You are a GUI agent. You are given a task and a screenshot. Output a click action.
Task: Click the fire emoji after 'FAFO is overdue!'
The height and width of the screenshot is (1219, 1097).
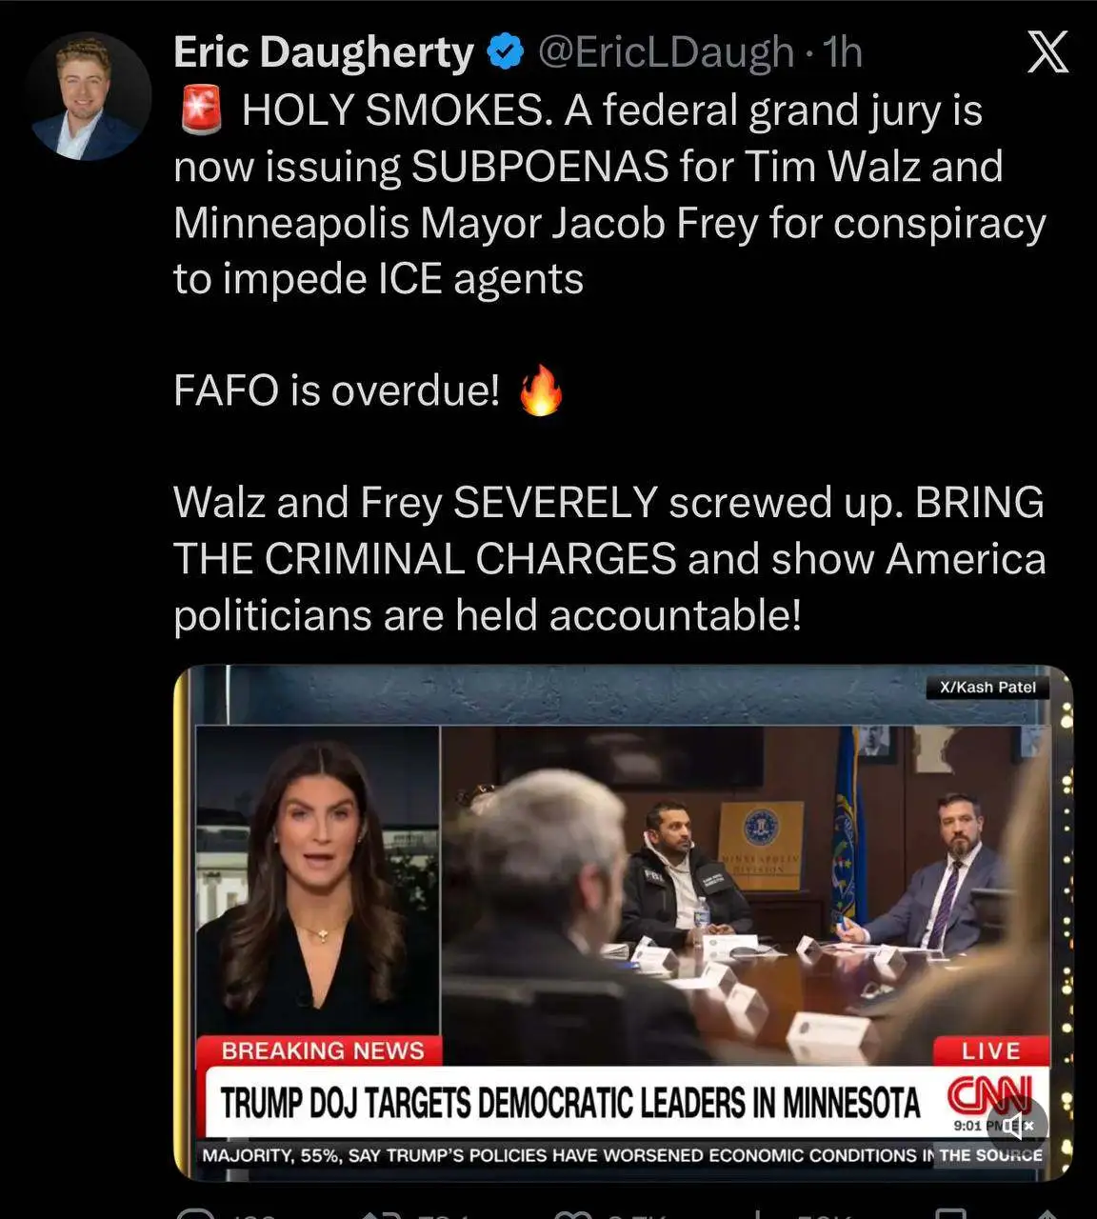(540, 390)
